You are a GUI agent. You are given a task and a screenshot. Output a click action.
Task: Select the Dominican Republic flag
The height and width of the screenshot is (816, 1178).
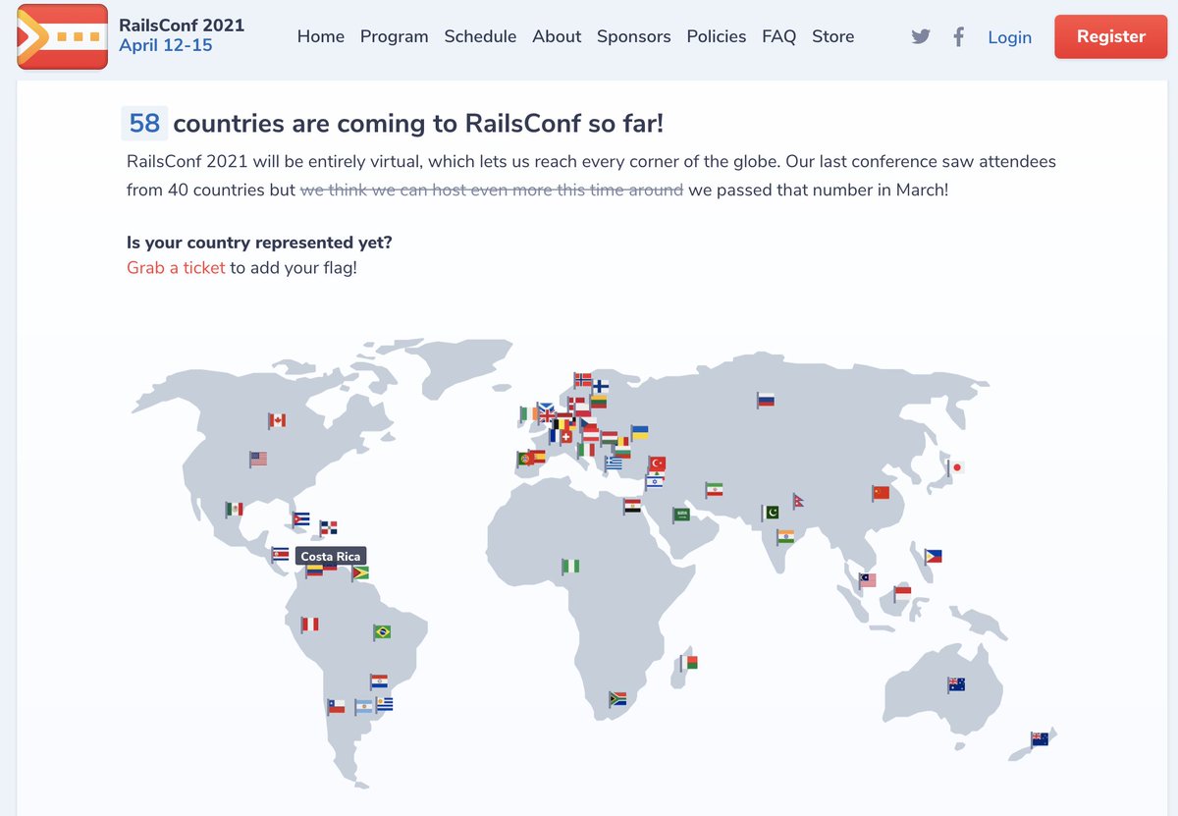(x=329, y=528)
